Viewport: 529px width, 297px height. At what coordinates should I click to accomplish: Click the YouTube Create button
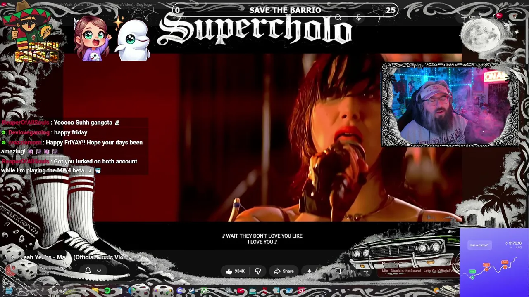pos(472,18)
